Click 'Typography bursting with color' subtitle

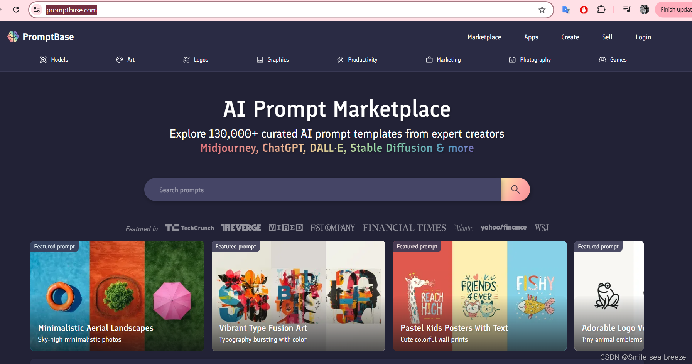(263, 339)
